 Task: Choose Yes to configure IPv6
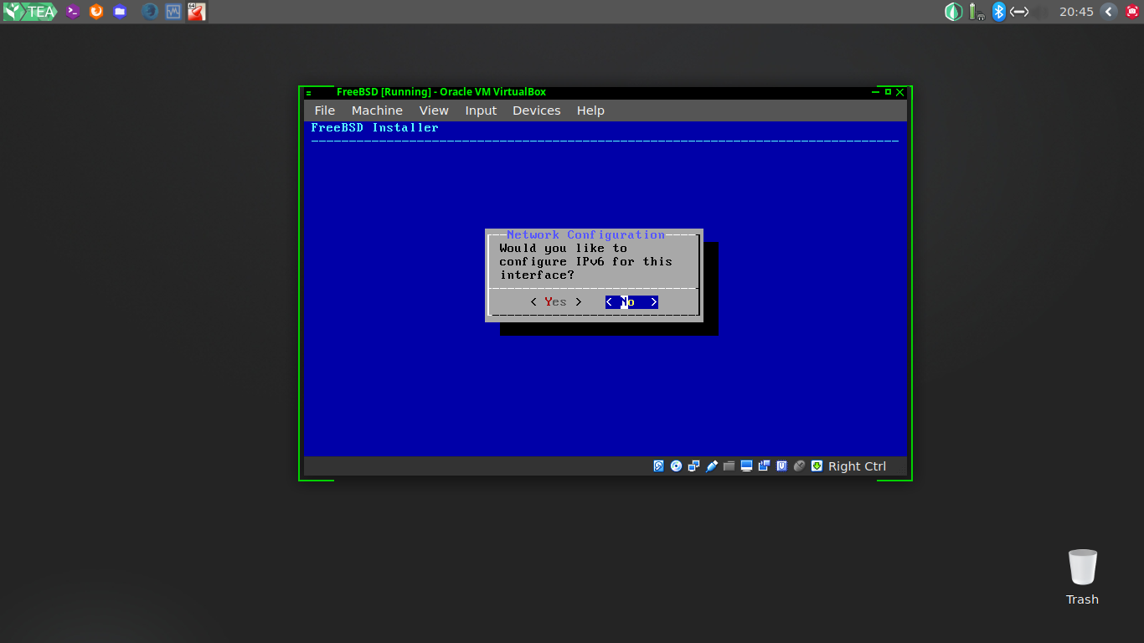coord(555,302)
